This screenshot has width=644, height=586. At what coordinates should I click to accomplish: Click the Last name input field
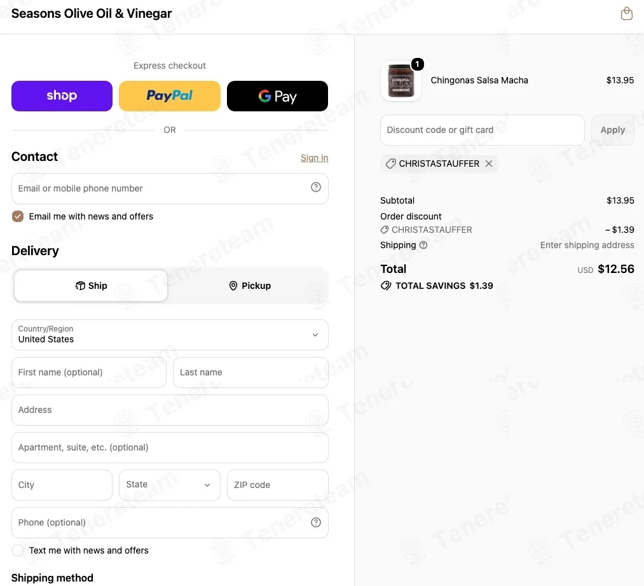point(250,372)
